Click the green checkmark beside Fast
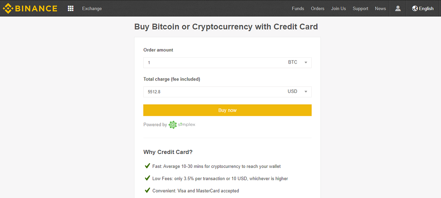The height and width of the screenshot is (198, 441). (147, 166)
